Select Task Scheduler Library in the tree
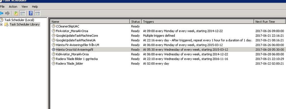Image resolution: width=286 pixels, height=109 pixels. point(25,24)
